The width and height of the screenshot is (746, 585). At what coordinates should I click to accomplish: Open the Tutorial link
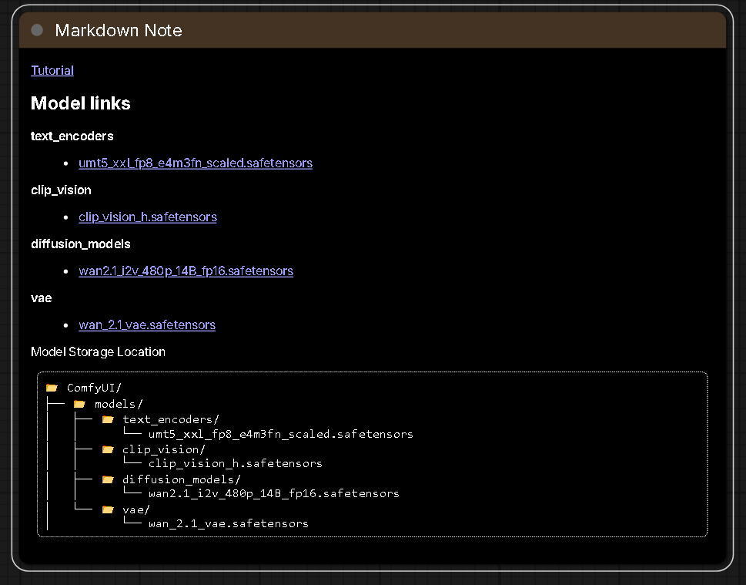52,70
